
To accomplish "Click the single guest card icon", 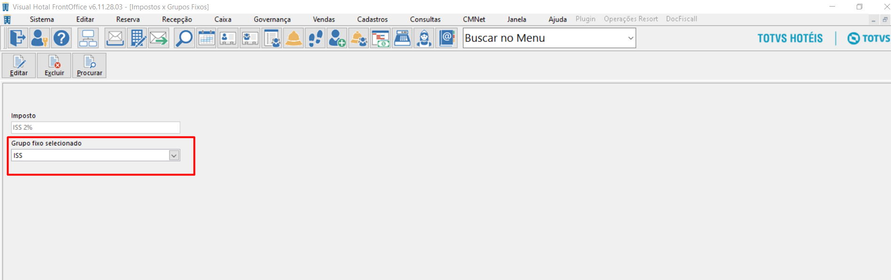I will coord(228,38).
